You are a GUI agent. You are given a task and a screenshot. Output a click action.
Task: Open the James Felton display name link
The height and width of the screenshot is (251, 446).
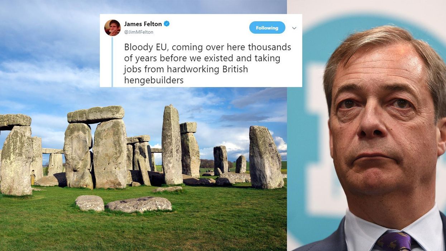click(x=143, y=24)
